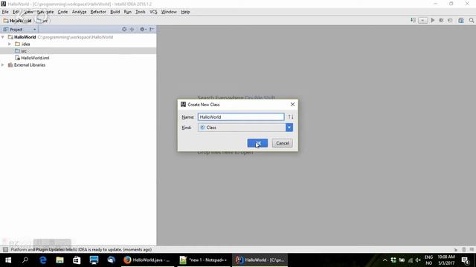
Task: Click run with coverage icon
Action: [450, 20]
